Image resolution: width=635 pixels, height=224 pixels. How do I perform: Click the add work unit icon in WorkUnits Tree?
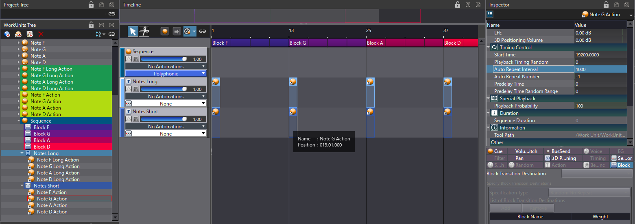coord(7,34)
